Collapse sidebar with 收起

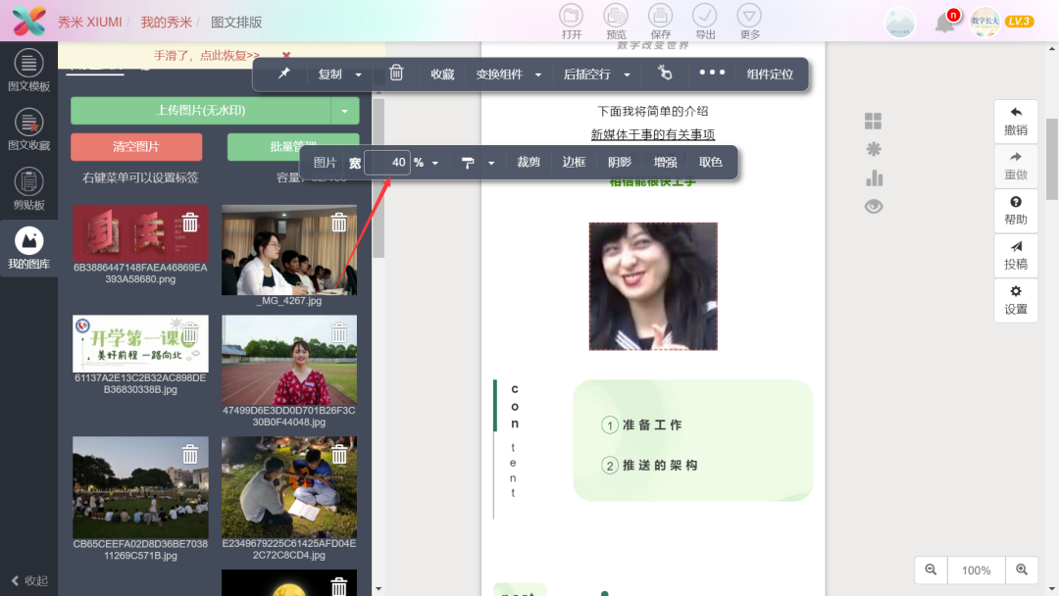[29, 580]
